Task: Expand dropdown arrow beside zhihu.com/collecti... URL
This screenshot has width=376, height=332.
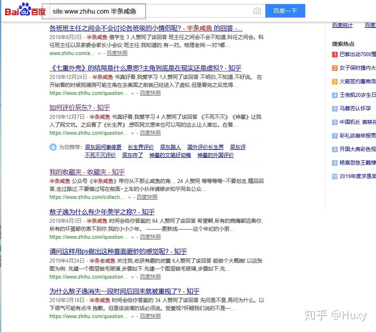Action: [x=129, y=198]
